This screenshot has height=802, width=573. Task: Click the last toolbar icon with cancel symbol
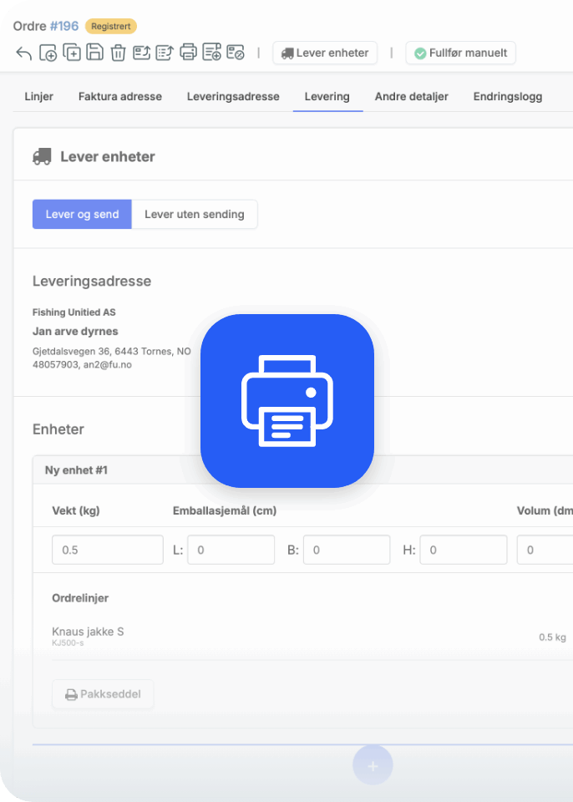pos(236,53)
